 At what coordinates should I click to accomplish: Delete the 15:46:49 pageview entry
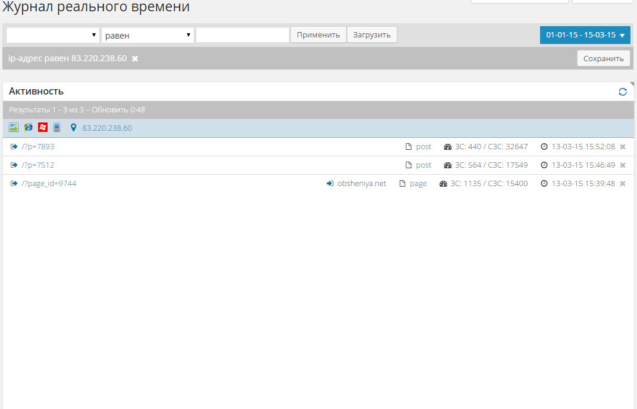(x=622, y=165)
